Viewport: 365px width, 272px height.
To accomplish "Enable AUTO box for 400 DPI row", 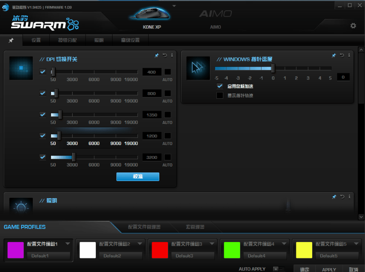I will click(167, 72).
